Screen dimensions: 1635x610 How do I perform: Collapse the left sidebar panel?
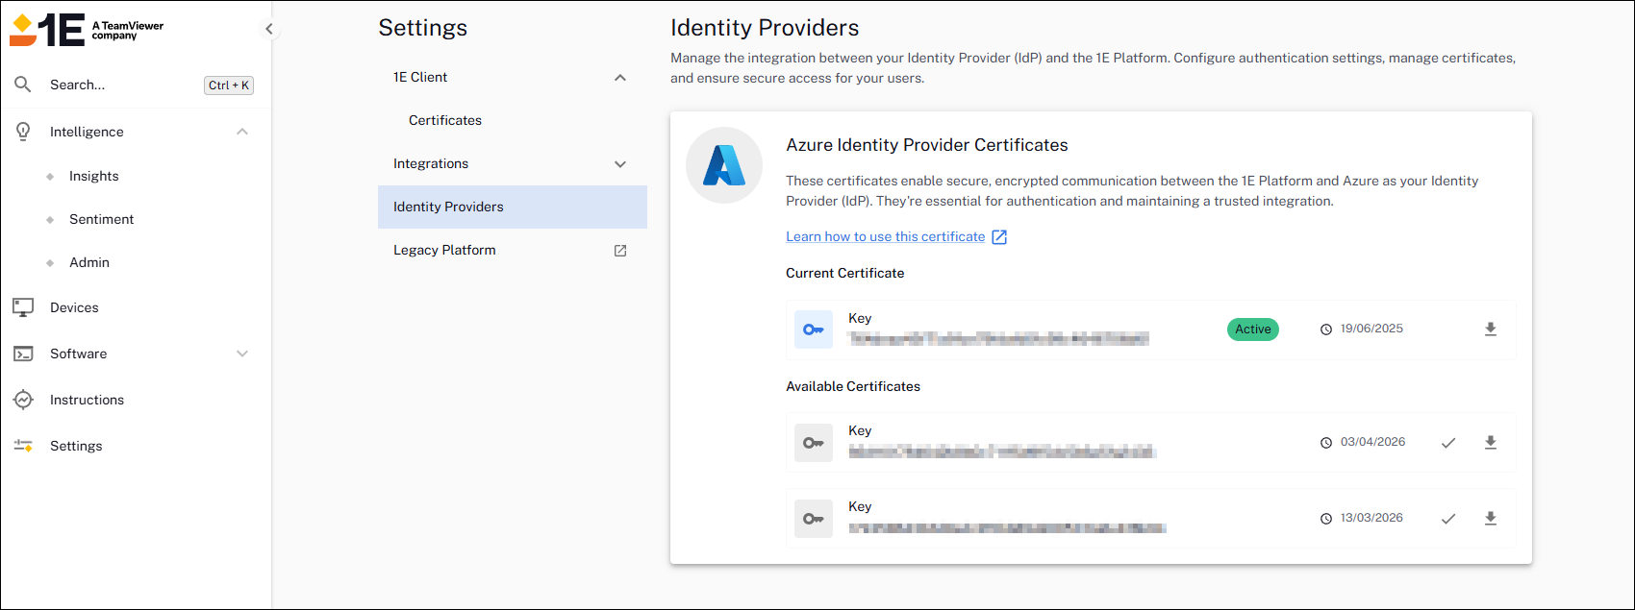point(269,29)
